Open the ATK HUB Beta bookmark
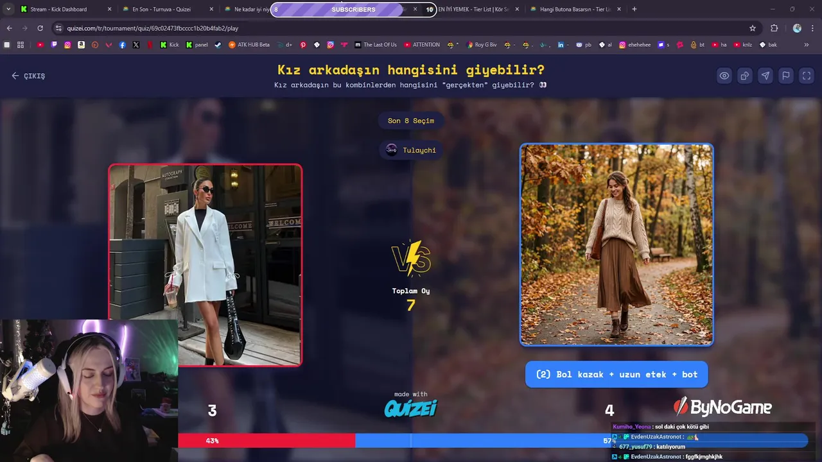822x462 pixels. (249, 45)
